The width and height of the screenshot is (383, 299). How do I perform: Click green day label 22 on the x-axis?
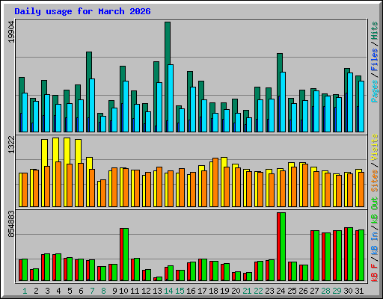point(258,291)
